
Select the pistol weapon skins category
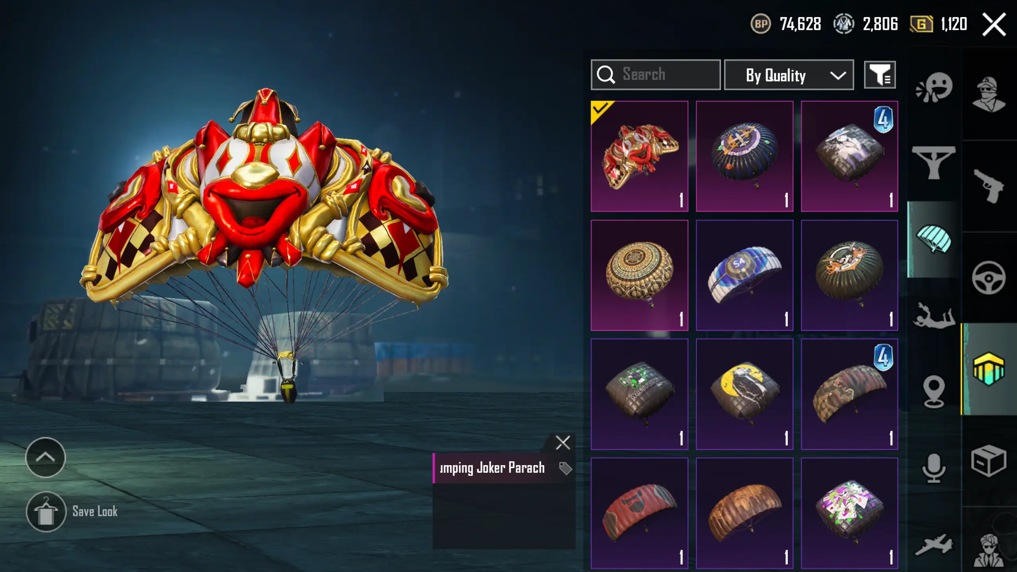click(989, 186)
